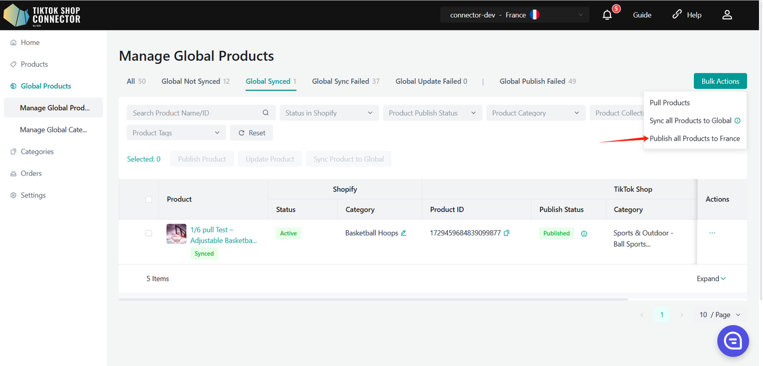The image size is (763, 366).
Task: Click the search magnifier icon
Action: pyautogui.click(x=266, y=113)
